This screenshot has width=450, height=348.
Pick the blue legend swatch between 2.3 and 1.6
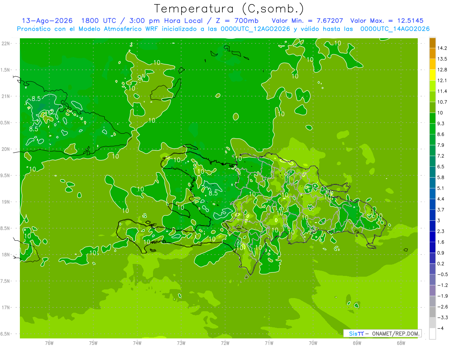[432, 237]
